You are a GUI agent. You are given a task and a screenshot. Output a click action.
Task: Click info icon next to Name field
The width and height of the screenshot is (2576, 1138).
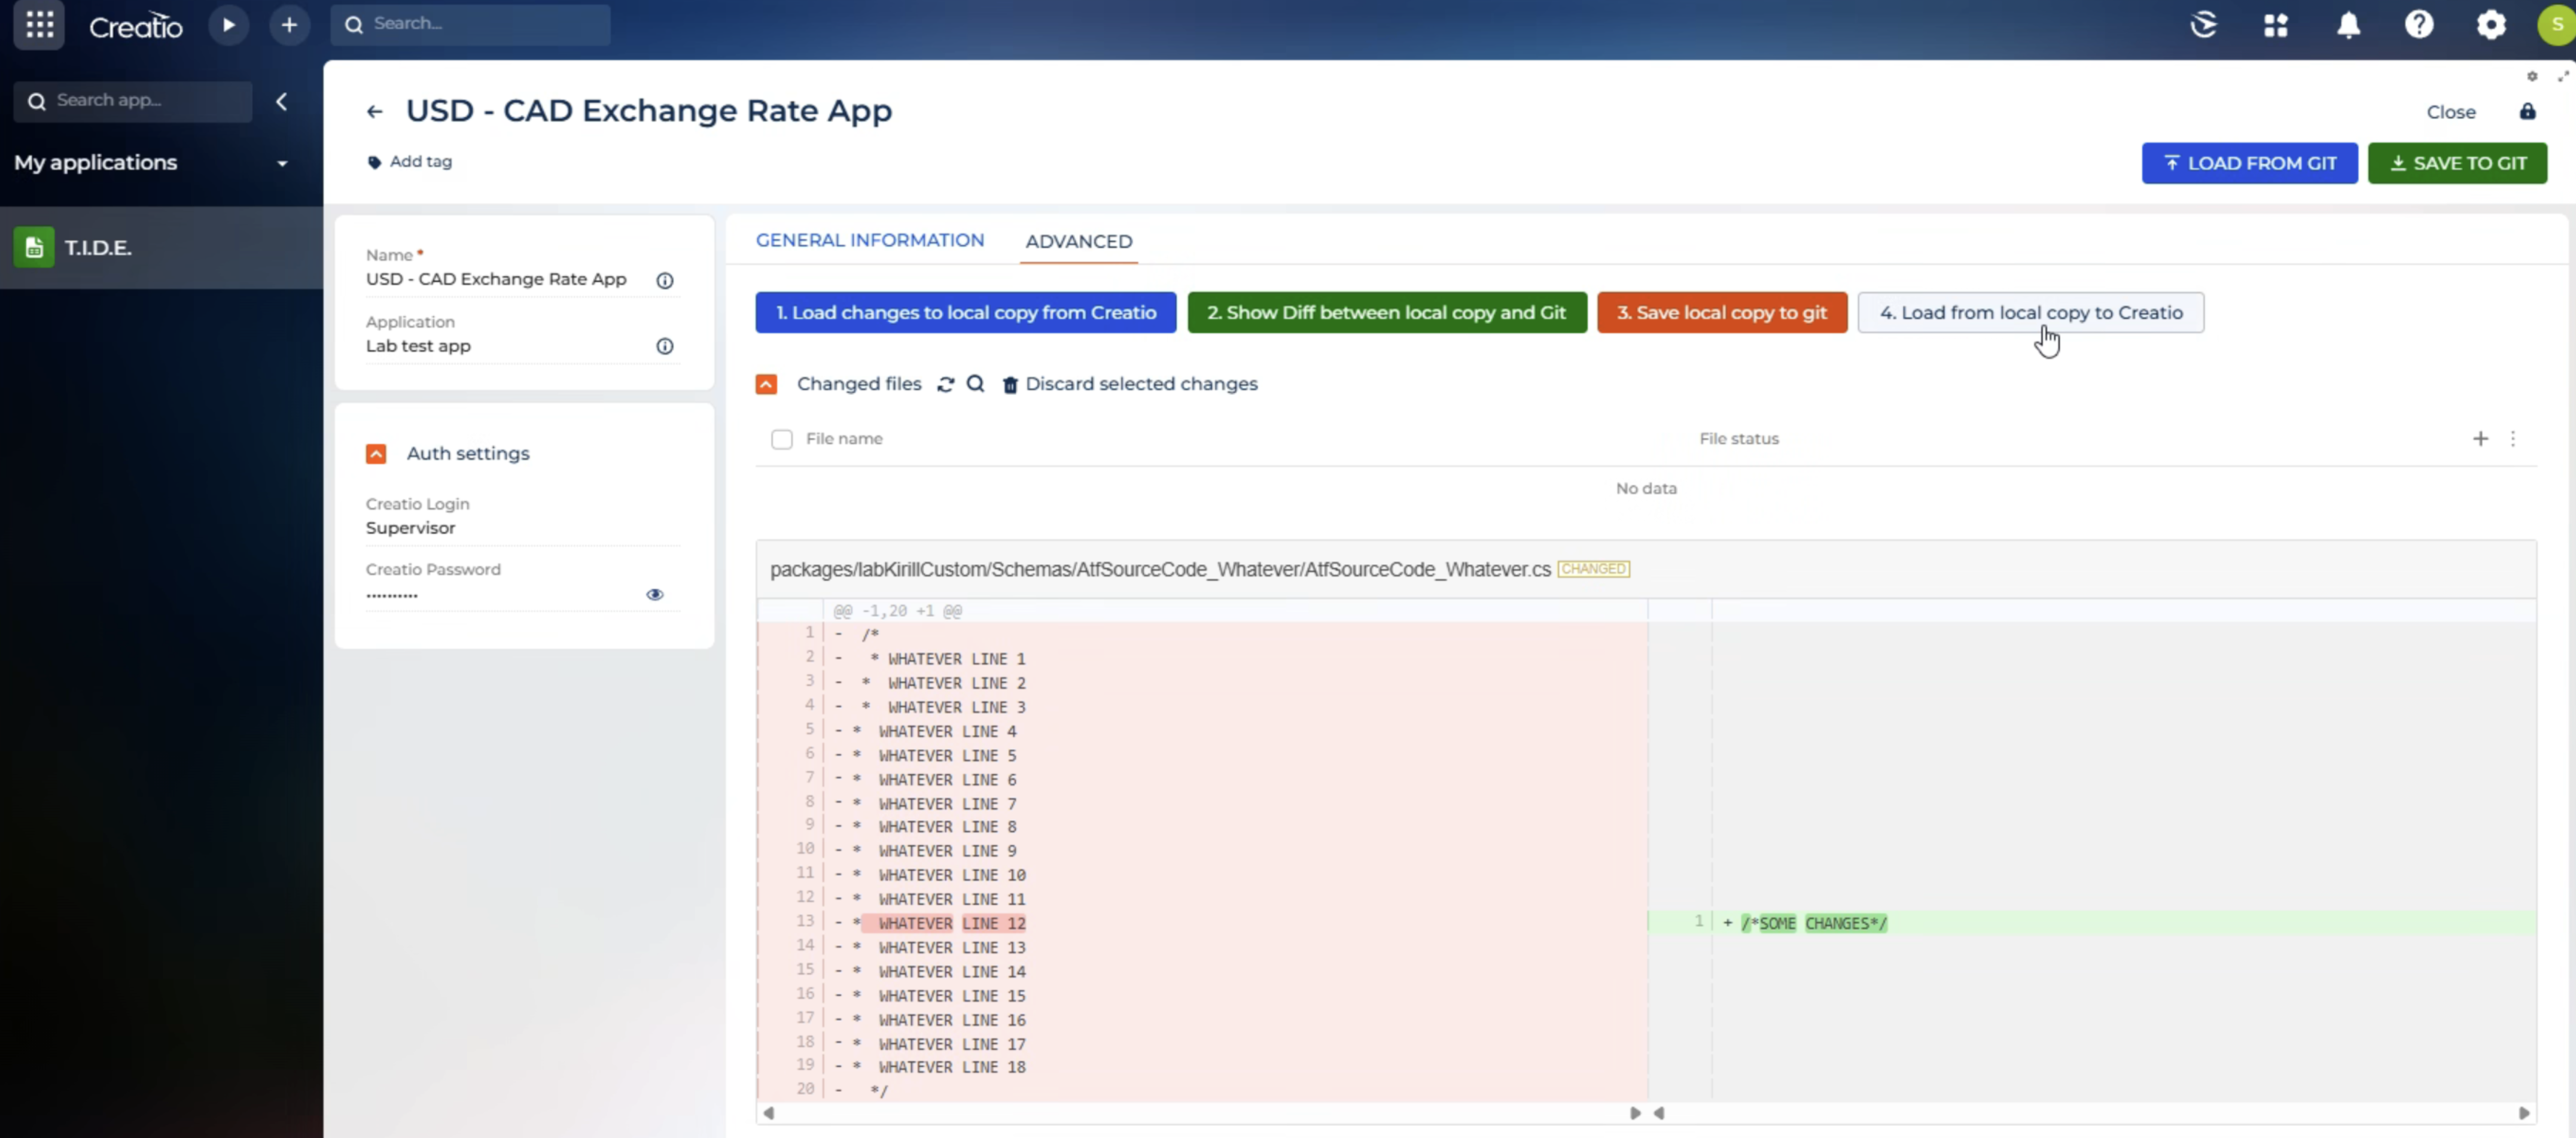pos(664,280)
